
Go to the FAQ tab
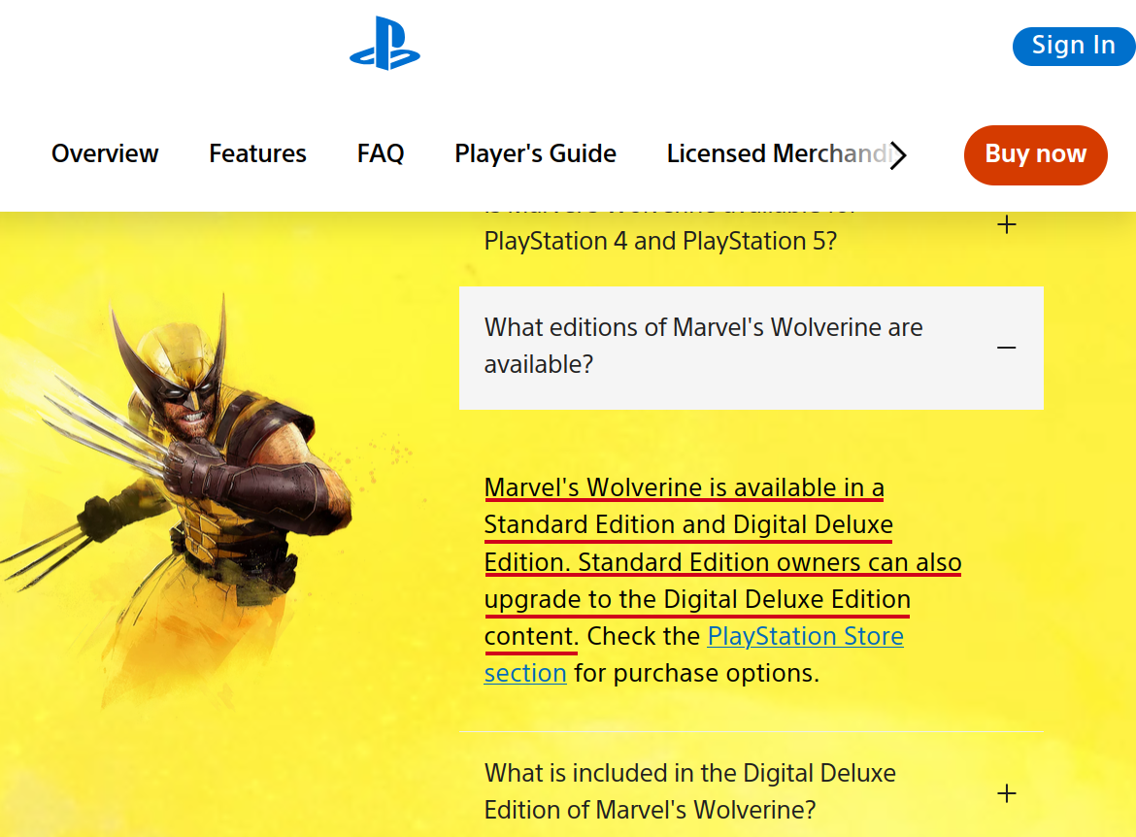tap(381, 153)
